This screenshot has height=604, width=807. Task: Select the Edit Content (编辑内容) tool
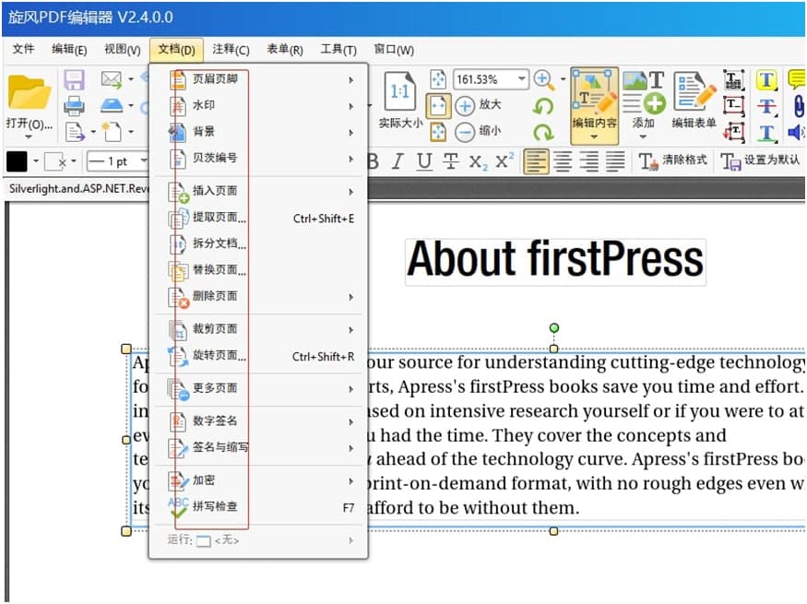click(595, 105)
